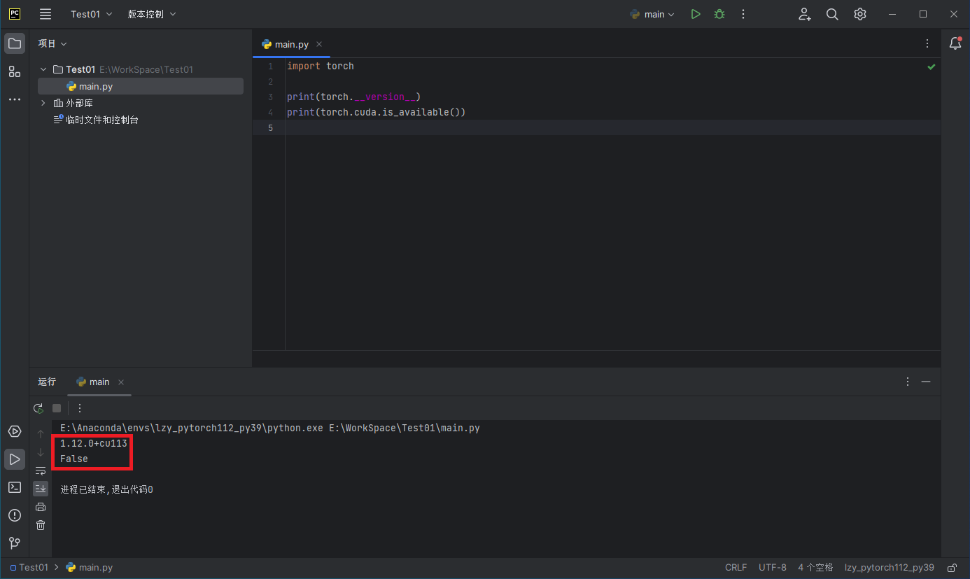Open the project view (项目) dropdown
Image resolution: width=970 pixels, height=579 pixels.
(52, 43)
